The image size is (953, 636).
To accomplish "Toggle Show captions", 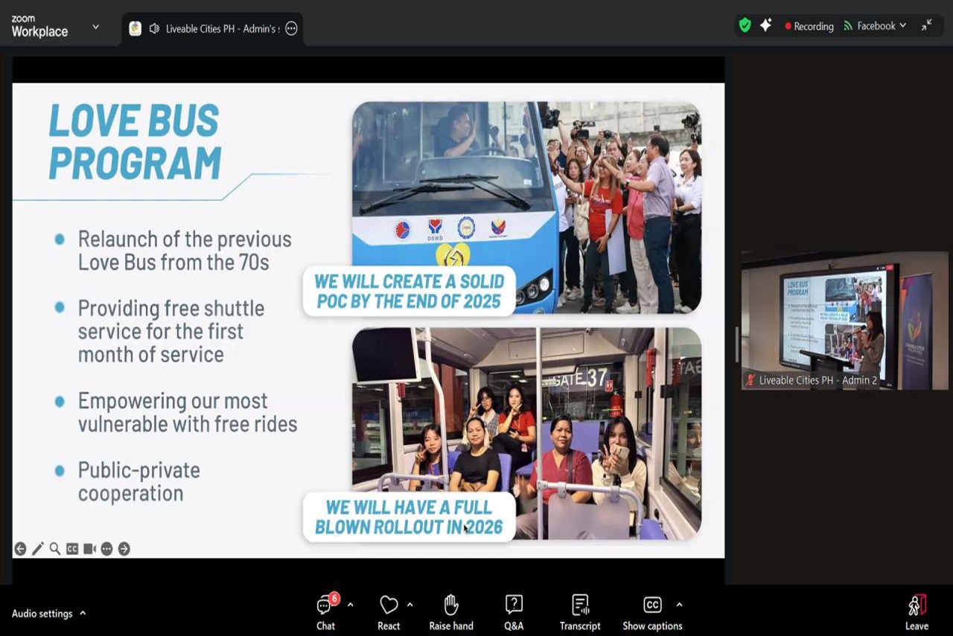I will coord(652,612).
